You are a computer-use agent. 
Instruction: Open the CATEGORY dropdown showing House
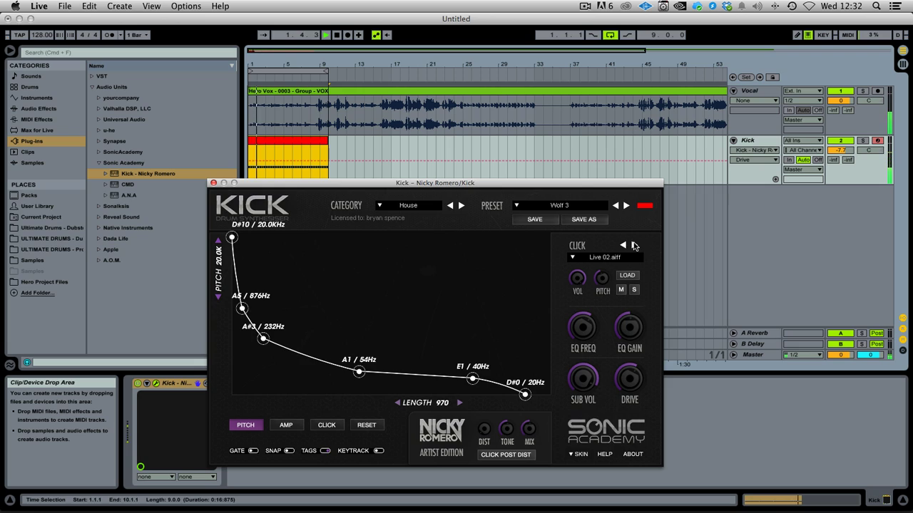(x=409, y=205)
